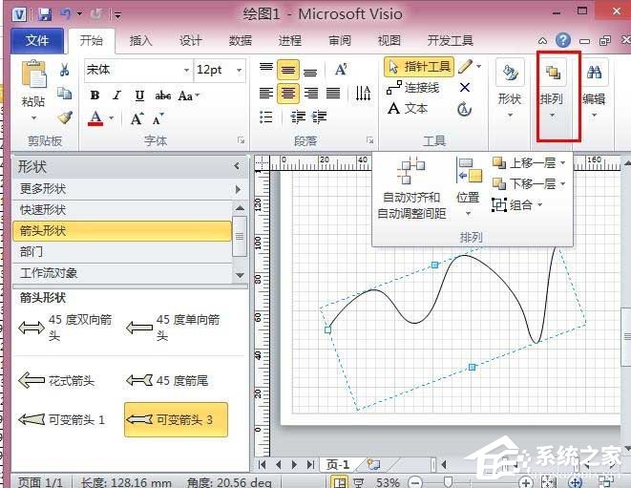Switch to the Developer tab
The height and width of the screenshot is (488, 631).
450,40
